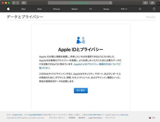The width and height of the screenshot is (160, 122).
Task: Reload page using address bar refresh icon
Action: 110,3
